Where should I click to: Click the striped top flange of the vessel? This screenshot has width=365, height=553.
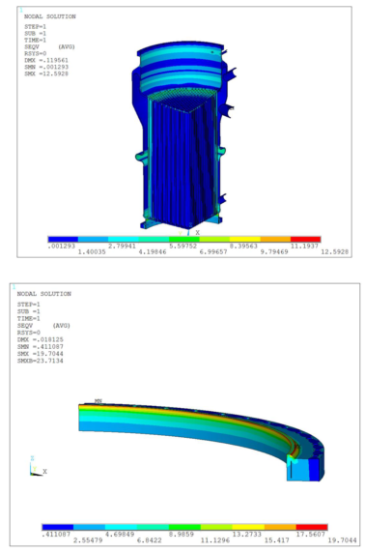coord(181,67)
